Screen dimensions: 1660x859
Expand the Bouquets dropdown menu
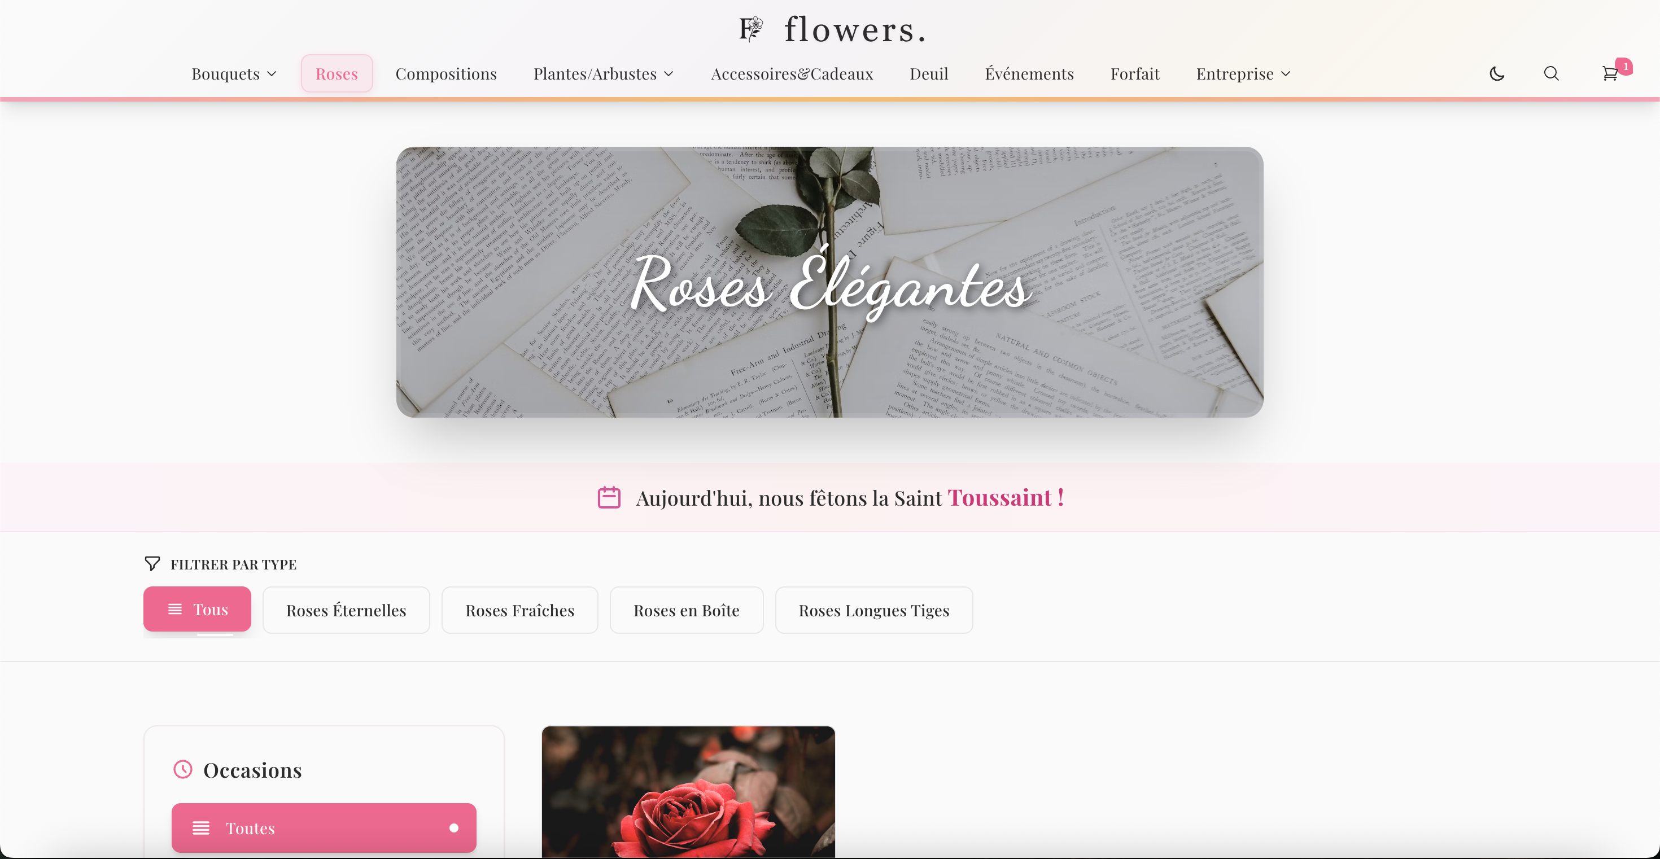point(234,74)
